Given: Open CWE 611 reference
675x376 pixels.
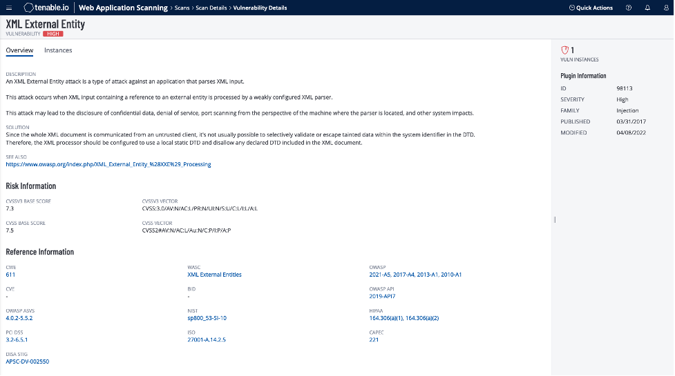Looking at the screenshot, I should pyautogui.click(x=10, y=275).
